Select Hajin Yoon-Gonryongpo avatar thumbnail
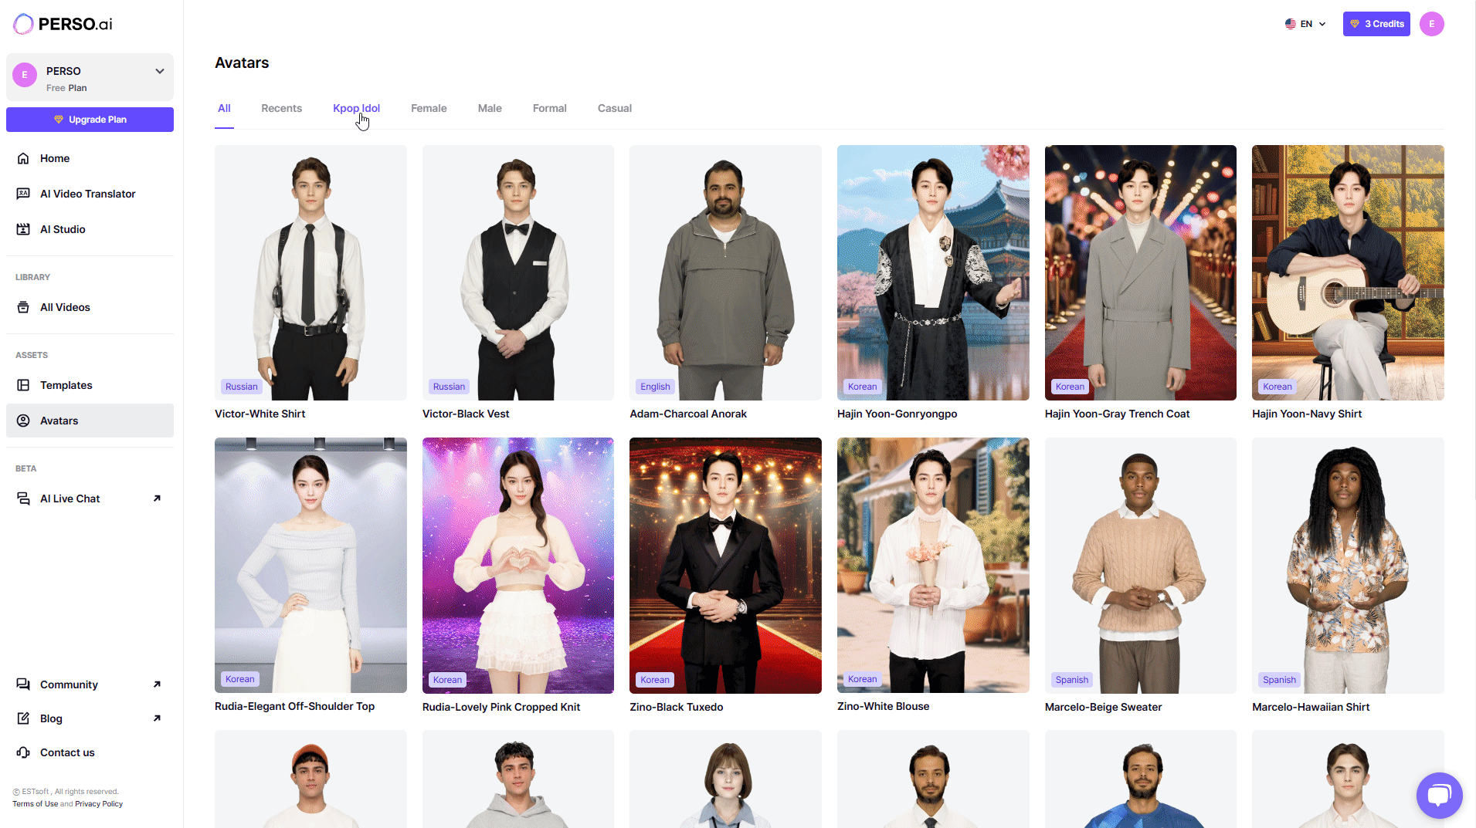This screenshot has height=828, width=1476. [x=933, y=272]
